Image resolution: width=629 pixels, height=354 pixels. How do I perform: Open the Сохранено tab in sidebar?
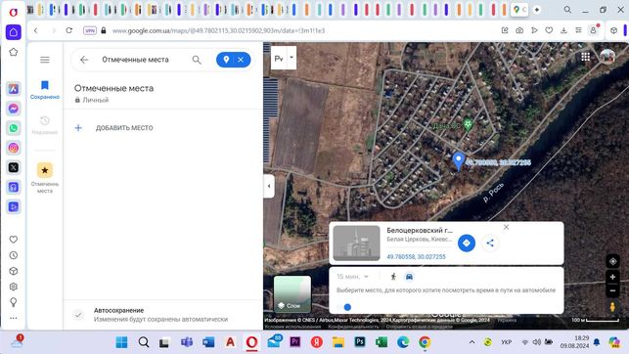(45, 90)
